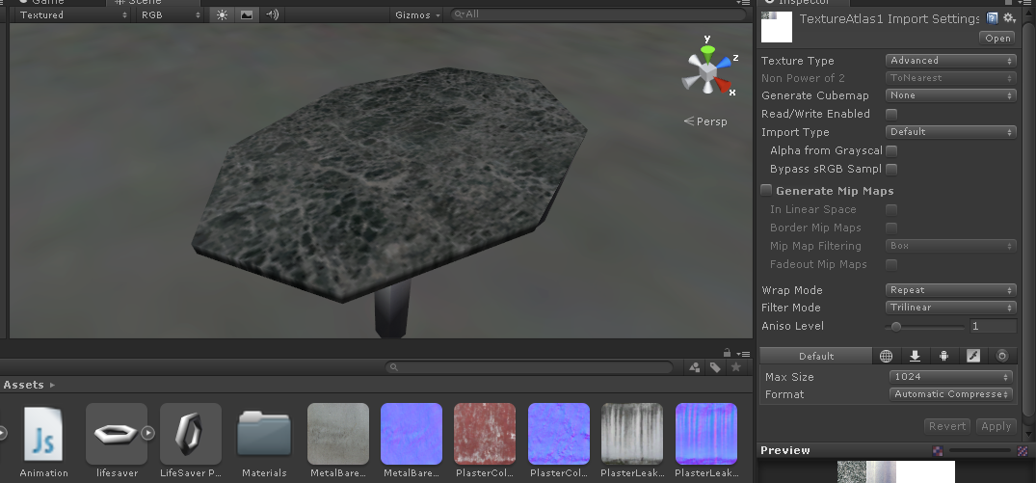Select blue PlasterLeak normal map thumbnail

(x=706, y=434)
